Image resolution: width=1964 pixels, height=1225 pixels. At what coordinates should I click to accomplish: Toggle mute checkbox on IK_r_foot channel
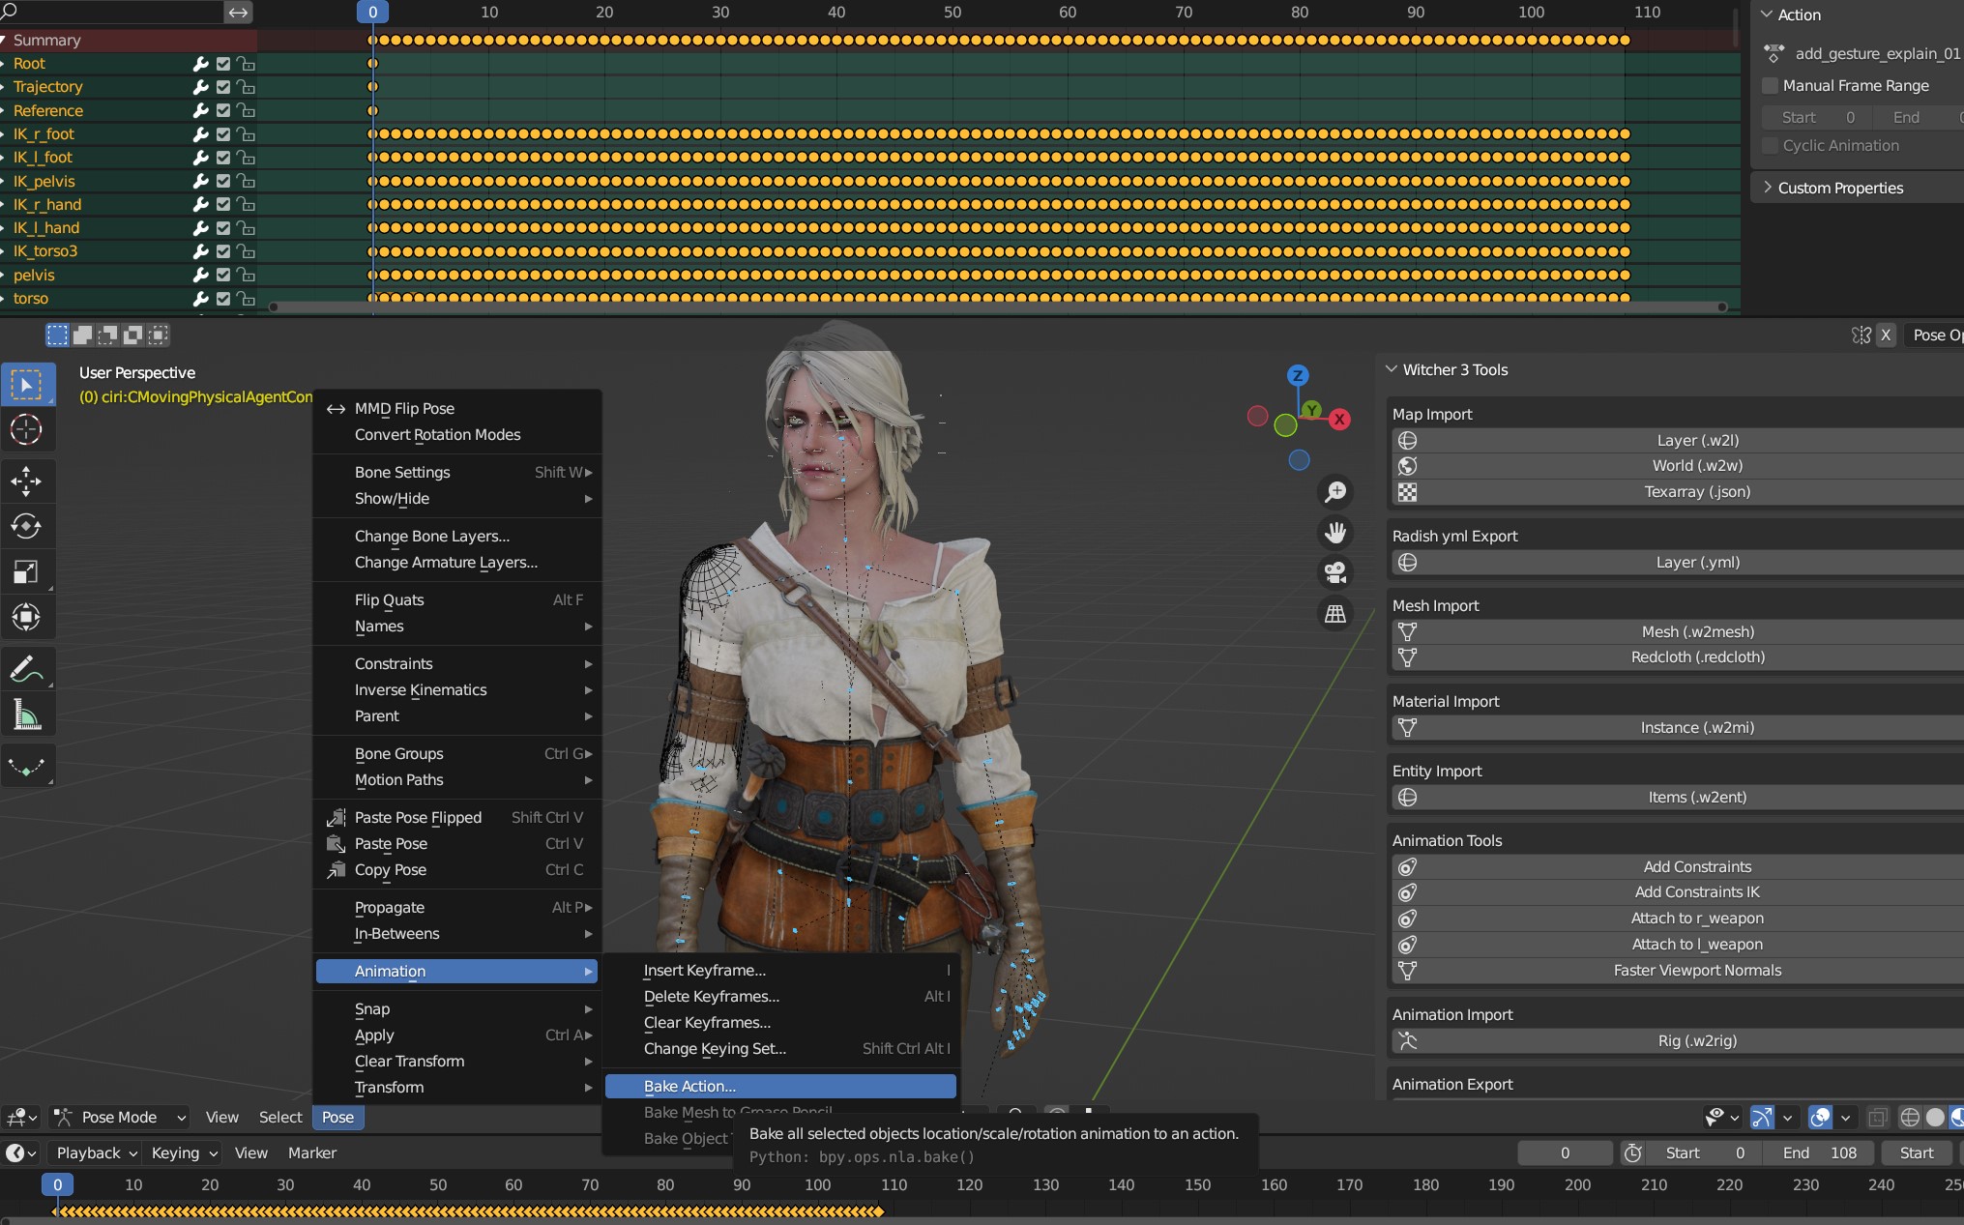(x=223, y=134)
